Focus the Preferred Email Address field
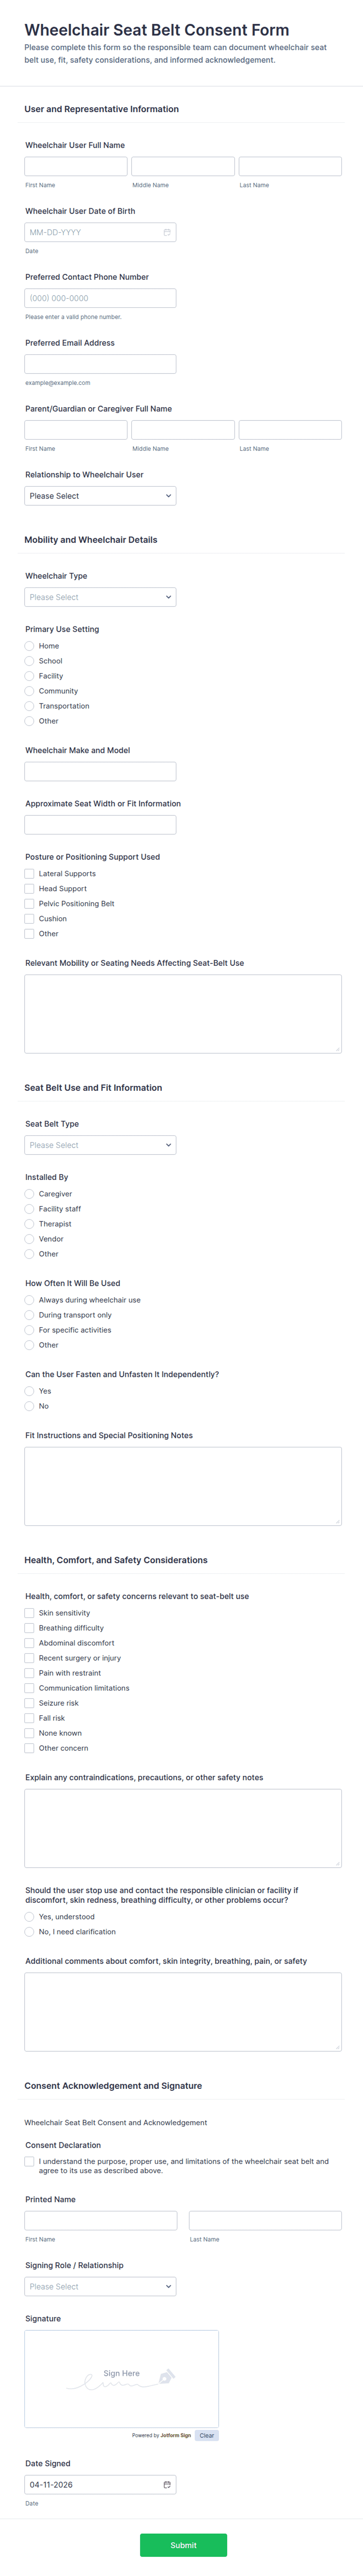Viewport: 363px width, 2576px height. 100,364
